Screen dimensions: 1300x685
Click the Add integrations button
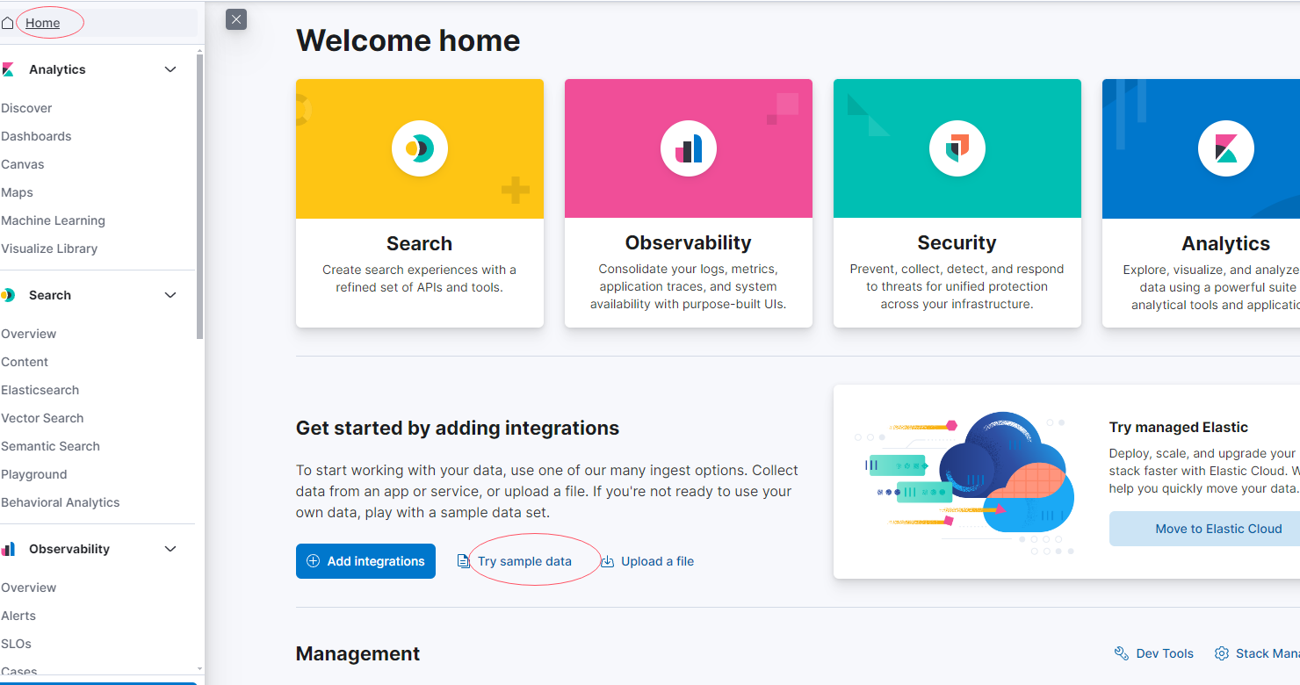coord(365,561)
